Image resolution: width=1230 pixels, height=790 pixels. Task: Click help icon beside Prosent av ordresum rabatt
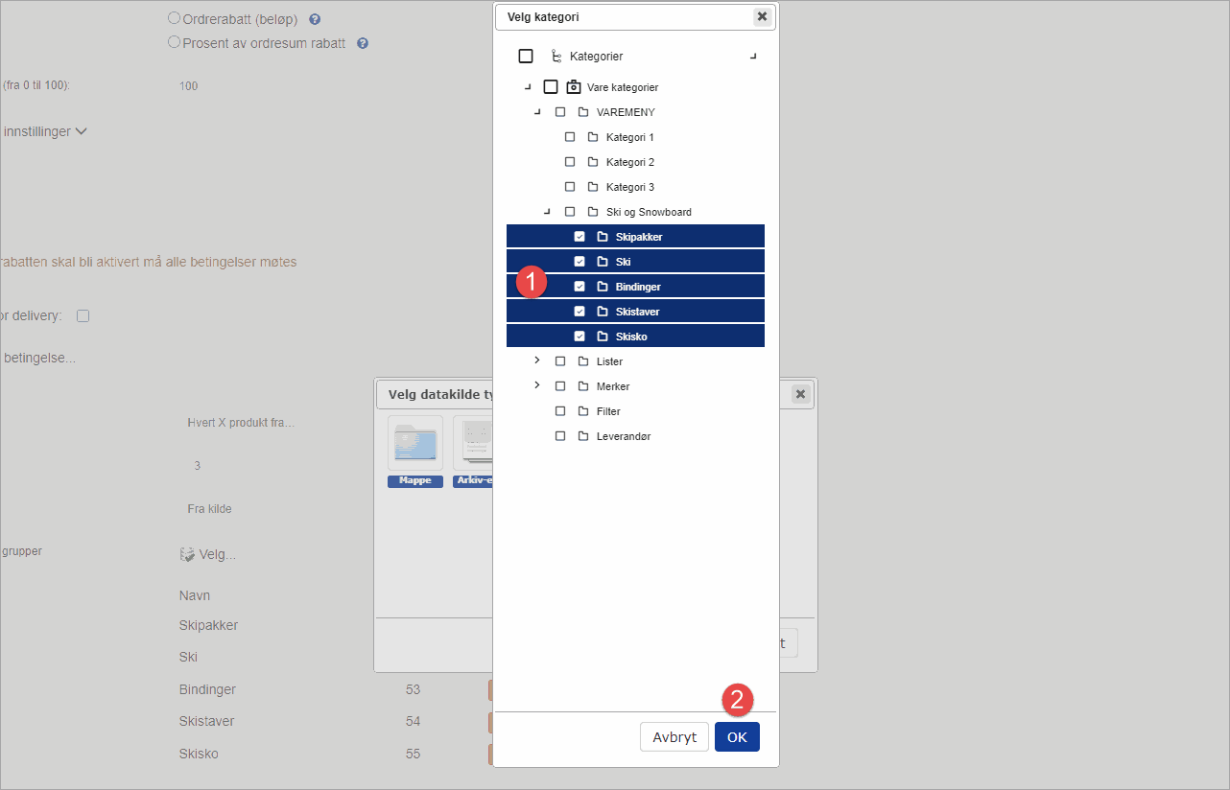(x=363, y=43)
